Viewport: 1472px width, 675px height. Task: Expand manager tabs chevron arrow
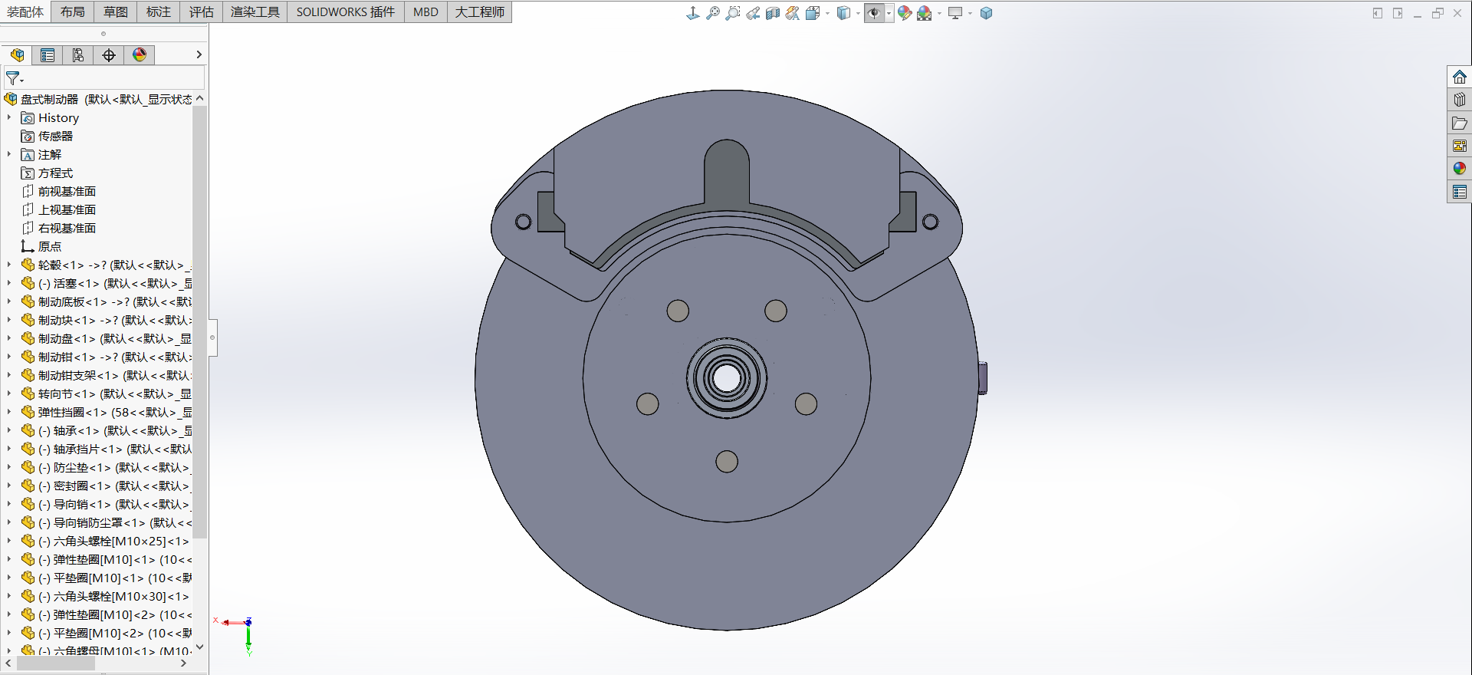199,54
